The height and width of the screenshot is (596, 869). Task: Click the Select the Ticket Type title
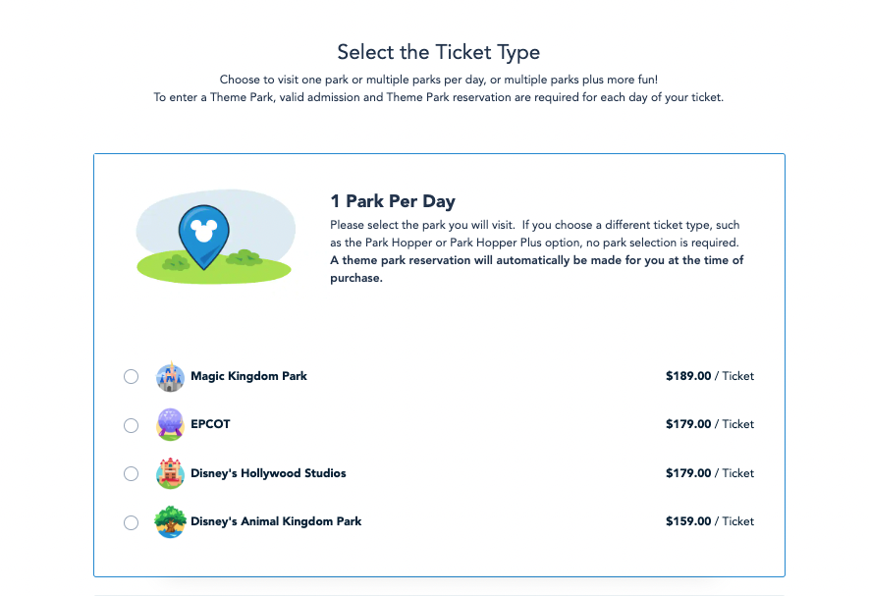[x=439, y=52]
